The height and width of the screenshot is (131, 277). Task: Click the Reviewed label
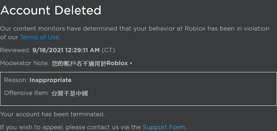[15, 50]
